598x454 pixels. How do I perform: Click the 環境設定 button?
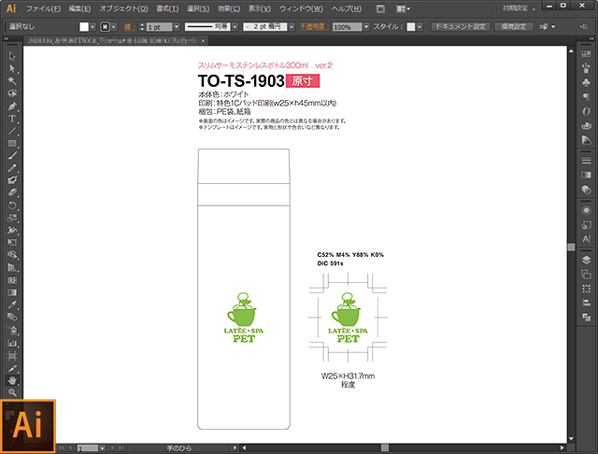coord(512,27)
